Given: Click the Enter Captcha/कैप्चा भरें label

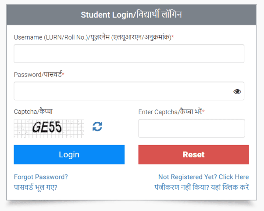Looking at the screenshot, I should pyautogui.click(x=170, y=112).
